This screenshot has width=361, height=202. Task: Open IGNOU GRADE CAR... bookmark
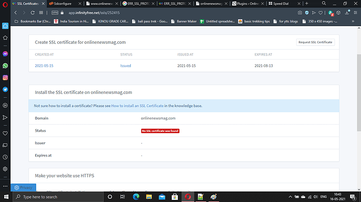pos(110,21)
